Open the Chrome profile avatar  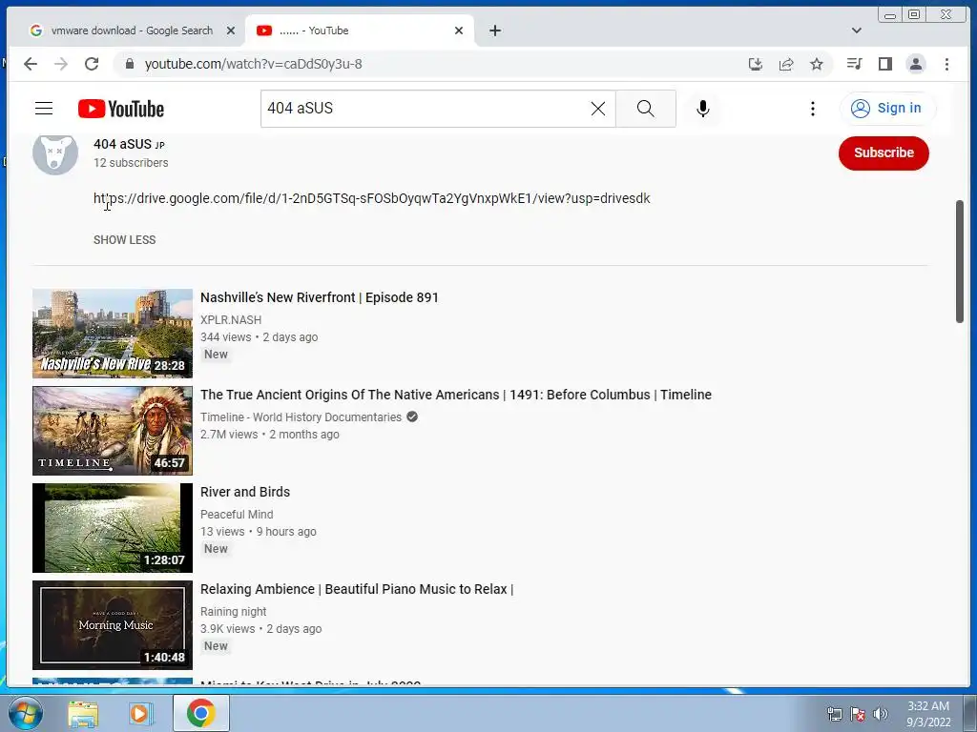click(916, 64)
